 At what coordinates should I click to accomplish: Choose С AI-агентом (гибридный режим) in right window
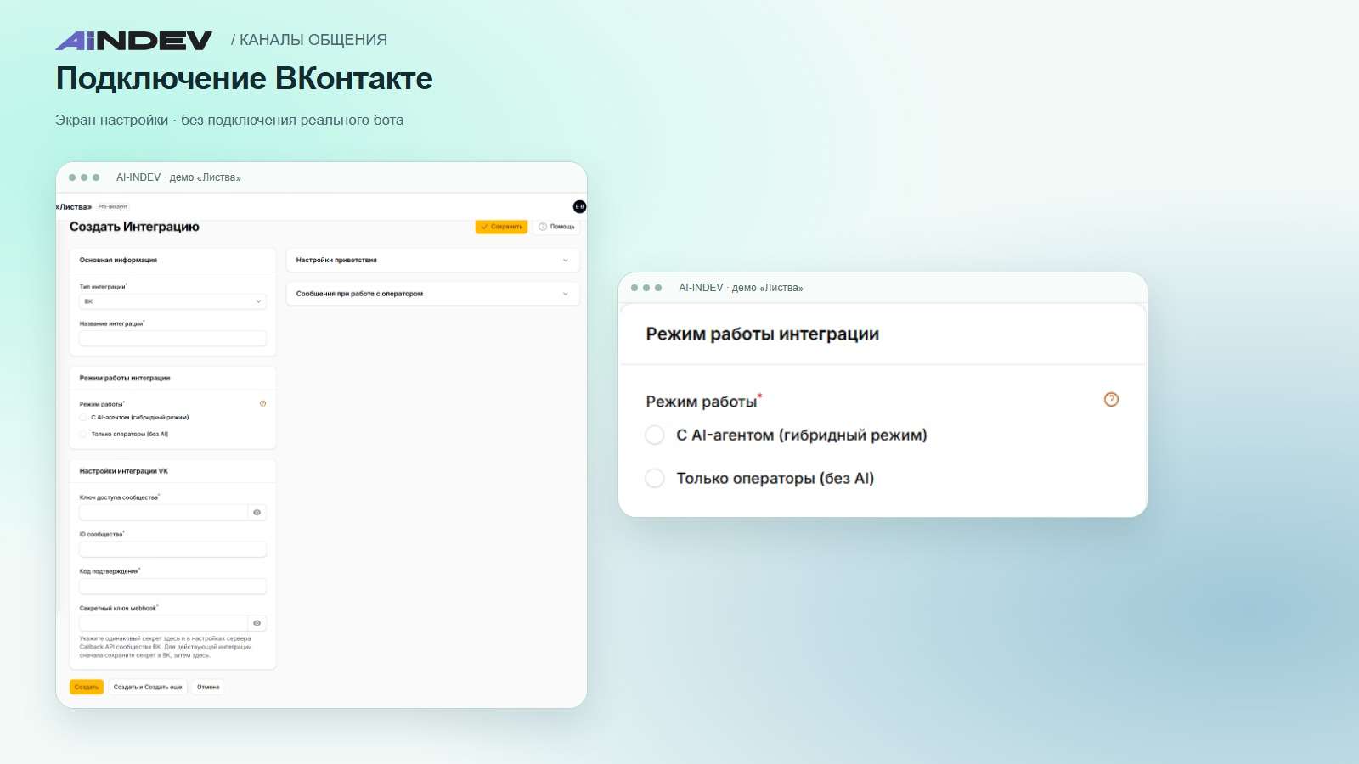[655, 435]
